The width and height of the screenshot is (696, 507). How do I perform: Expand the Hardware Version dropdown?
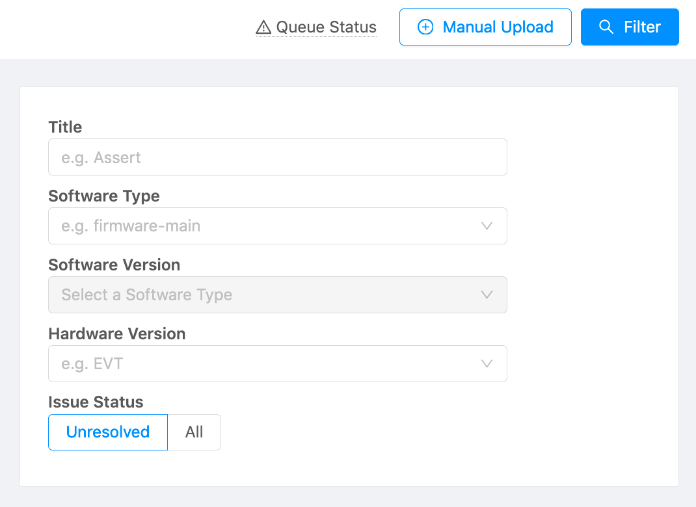pyautogui.click(x=267, y=364)
